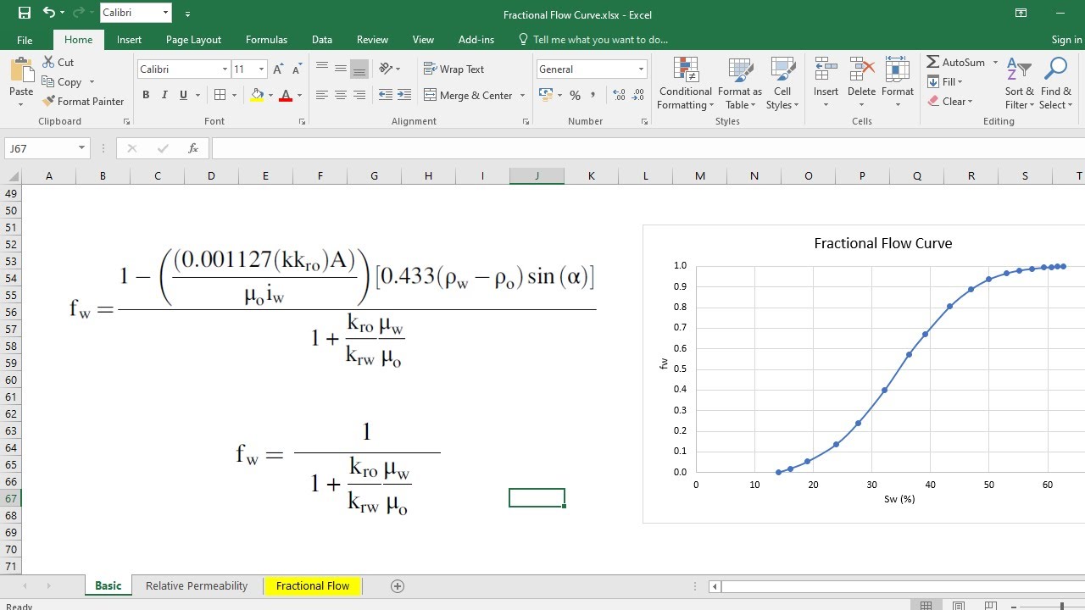Click the Decrease Font Size icon
This screenshot has width=1085, height=610.
pos(298,69)
